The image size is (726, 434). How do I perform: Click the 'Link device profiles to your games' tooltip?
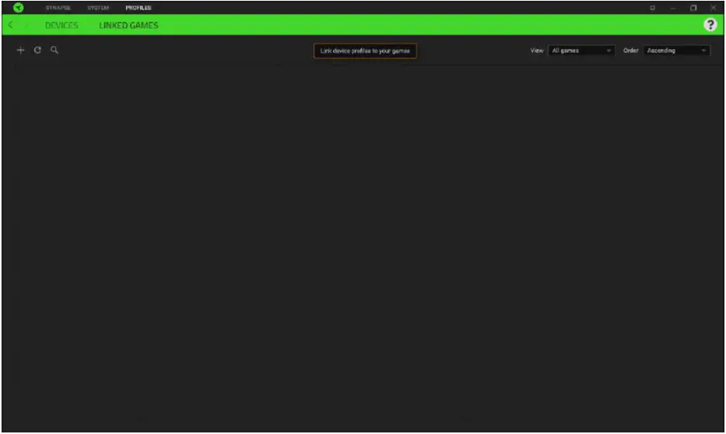point(365,51)
